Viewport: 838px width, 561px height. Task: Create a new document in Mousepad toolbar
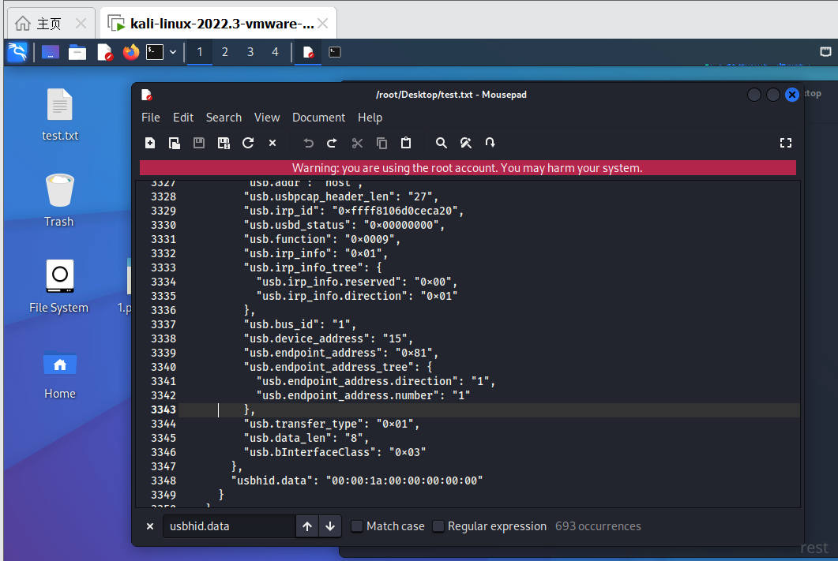pyautogui.click(x=150, y=143)
